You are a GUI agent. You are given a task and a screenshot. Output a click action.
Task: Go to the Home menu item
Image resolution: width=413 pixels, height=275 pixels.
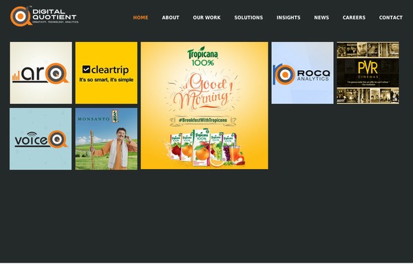140,18
